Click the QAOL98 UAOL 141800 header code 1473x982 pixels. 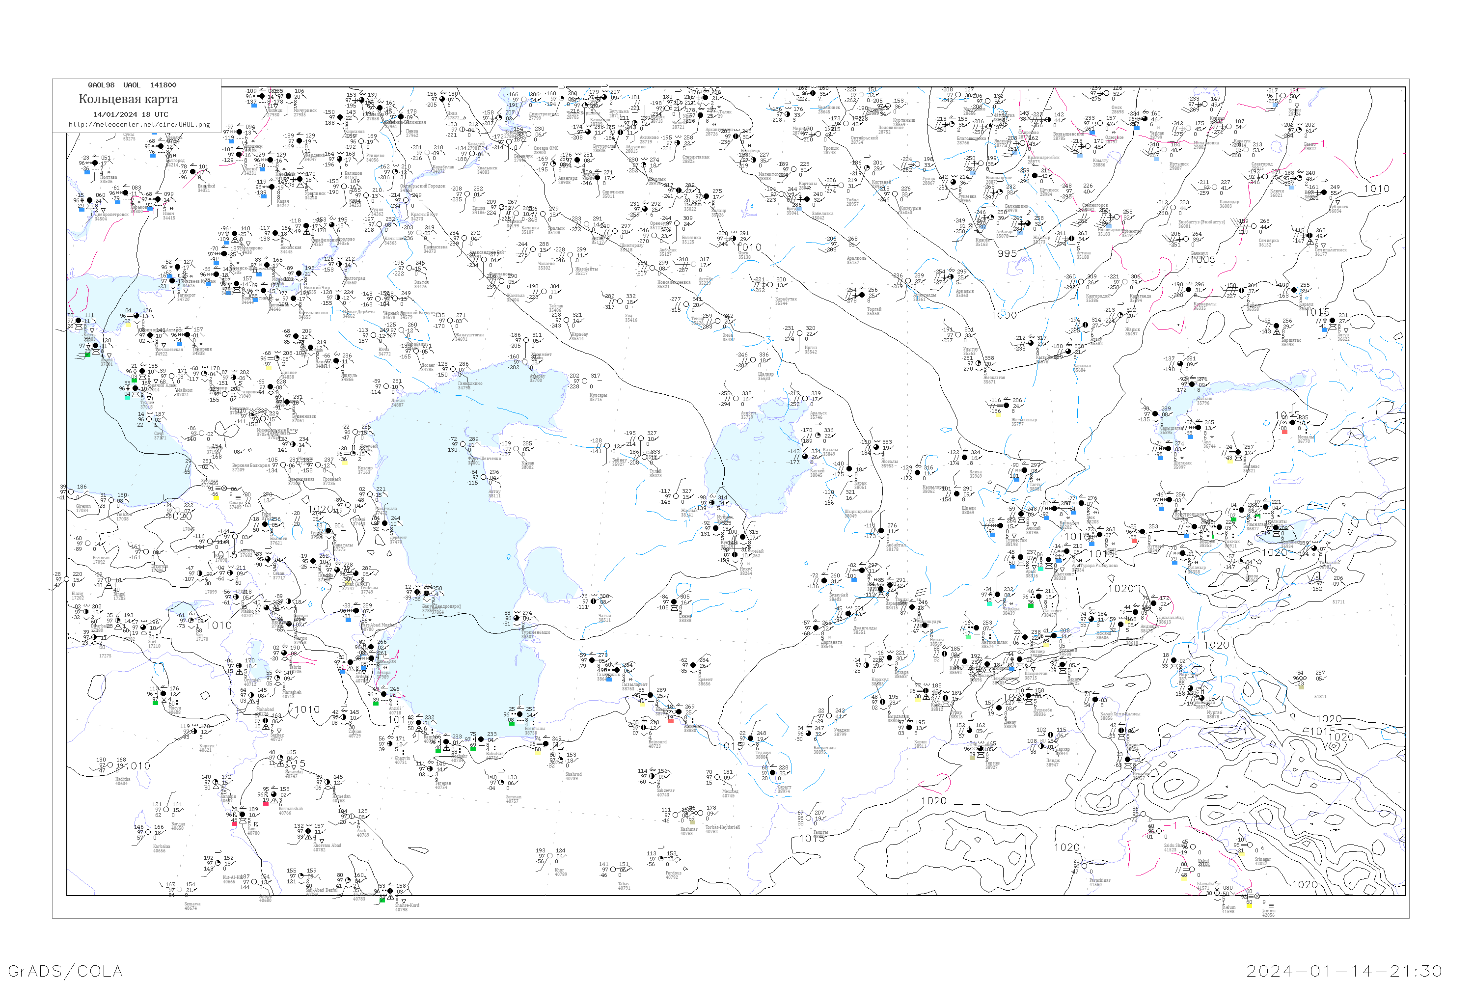coord(132,85)
